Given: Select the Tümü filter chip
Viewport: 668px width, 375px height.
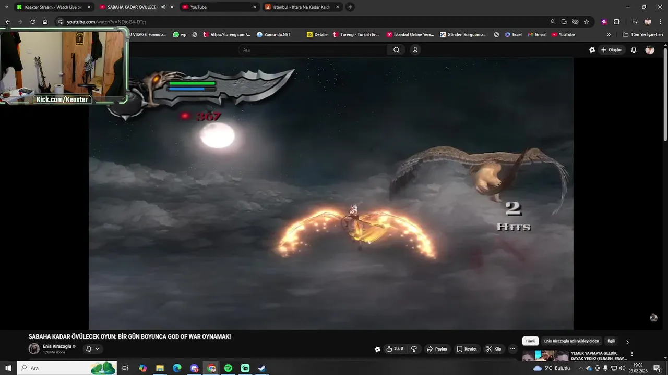Looking at the screenshot, I should (x=530, y=341).
